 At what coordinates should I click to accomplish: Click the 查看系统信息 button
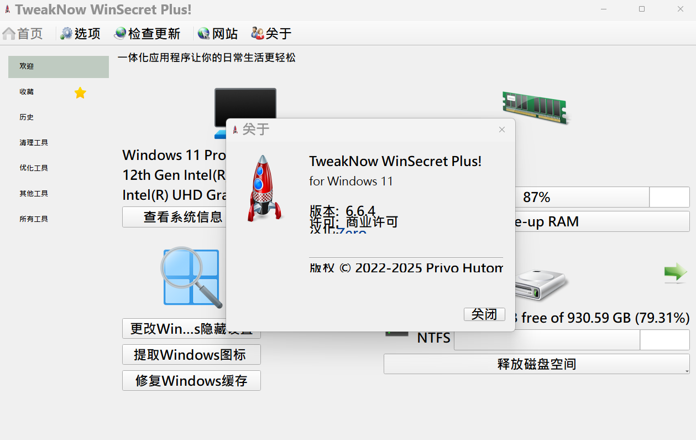click(175, 217)
